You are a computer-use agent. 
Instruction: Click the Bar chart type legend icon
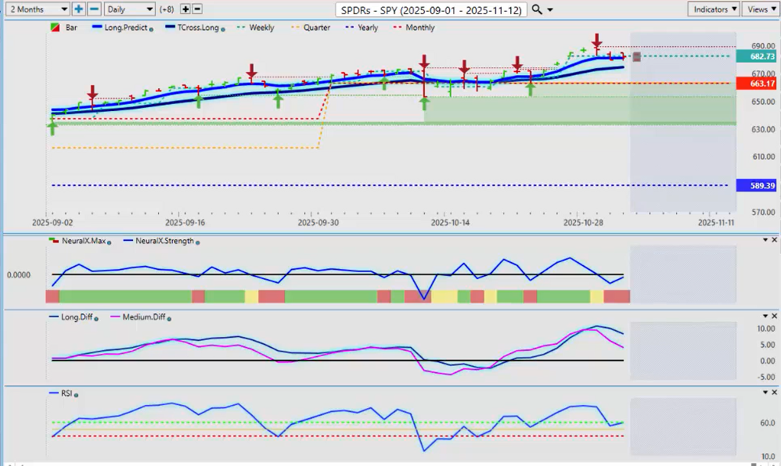(x=54, y=27)
